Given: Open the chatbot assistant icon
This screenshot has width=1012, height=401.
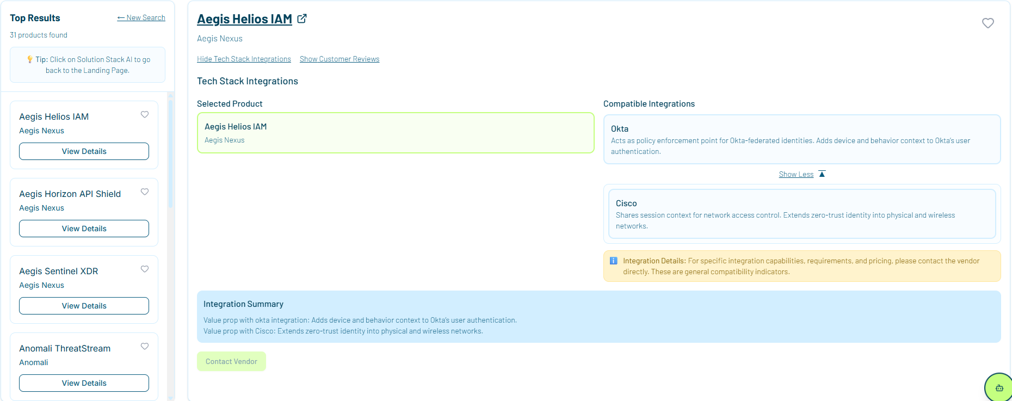Looking at the screenshot, I should 999,387.
